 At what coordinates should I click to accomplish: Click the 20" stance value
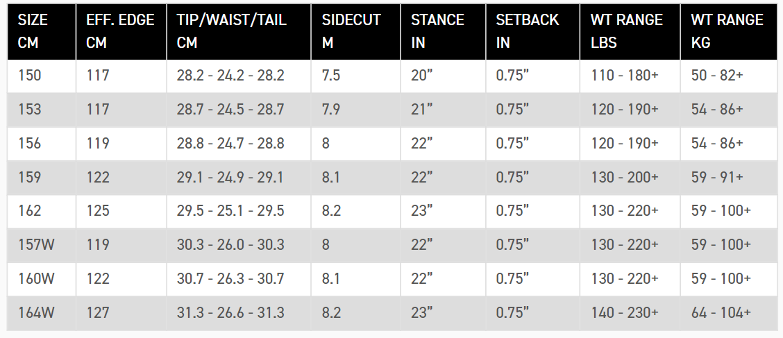pyautogui.click(x=422, y=76)
